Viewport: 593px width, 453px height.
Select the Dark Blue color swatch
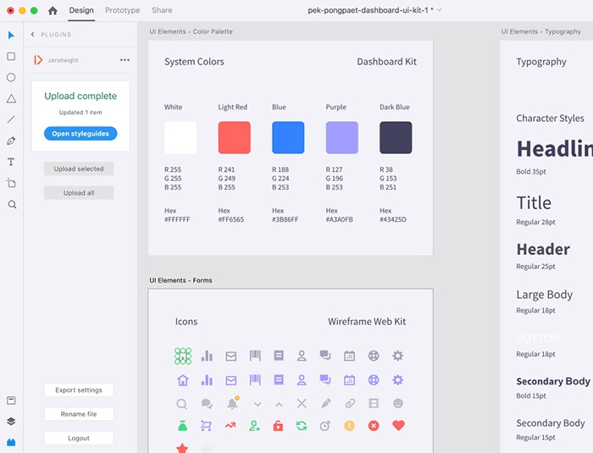(x=396, y=138)
